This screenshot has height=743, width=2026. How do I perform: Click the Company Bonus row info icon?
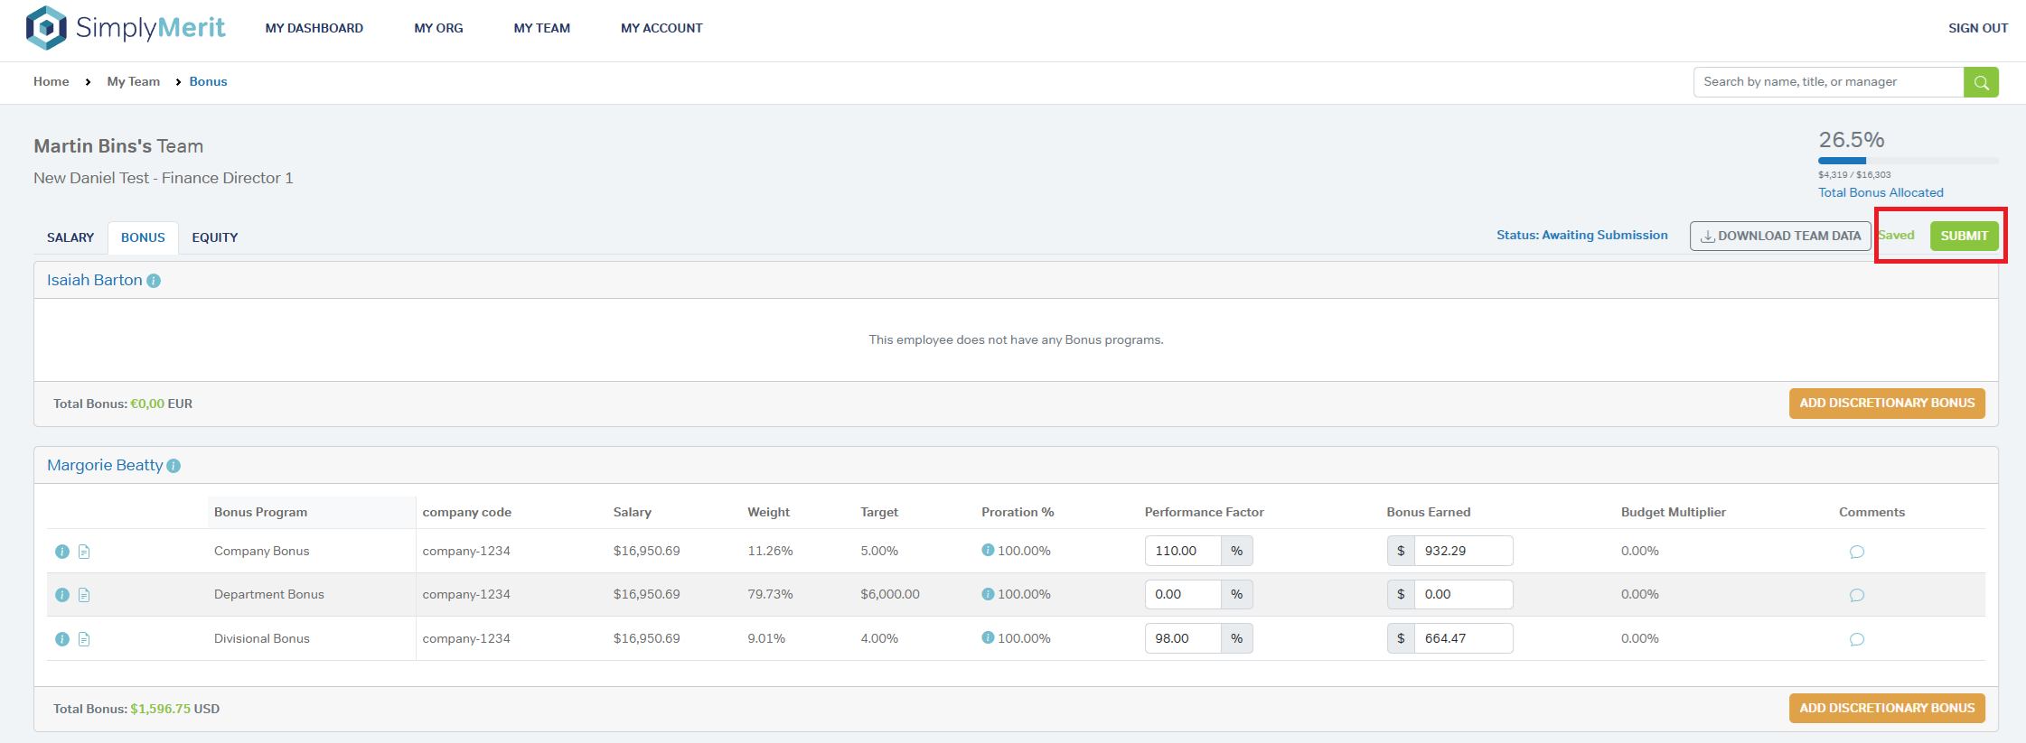pyautogui.click(x=62, y=552)
